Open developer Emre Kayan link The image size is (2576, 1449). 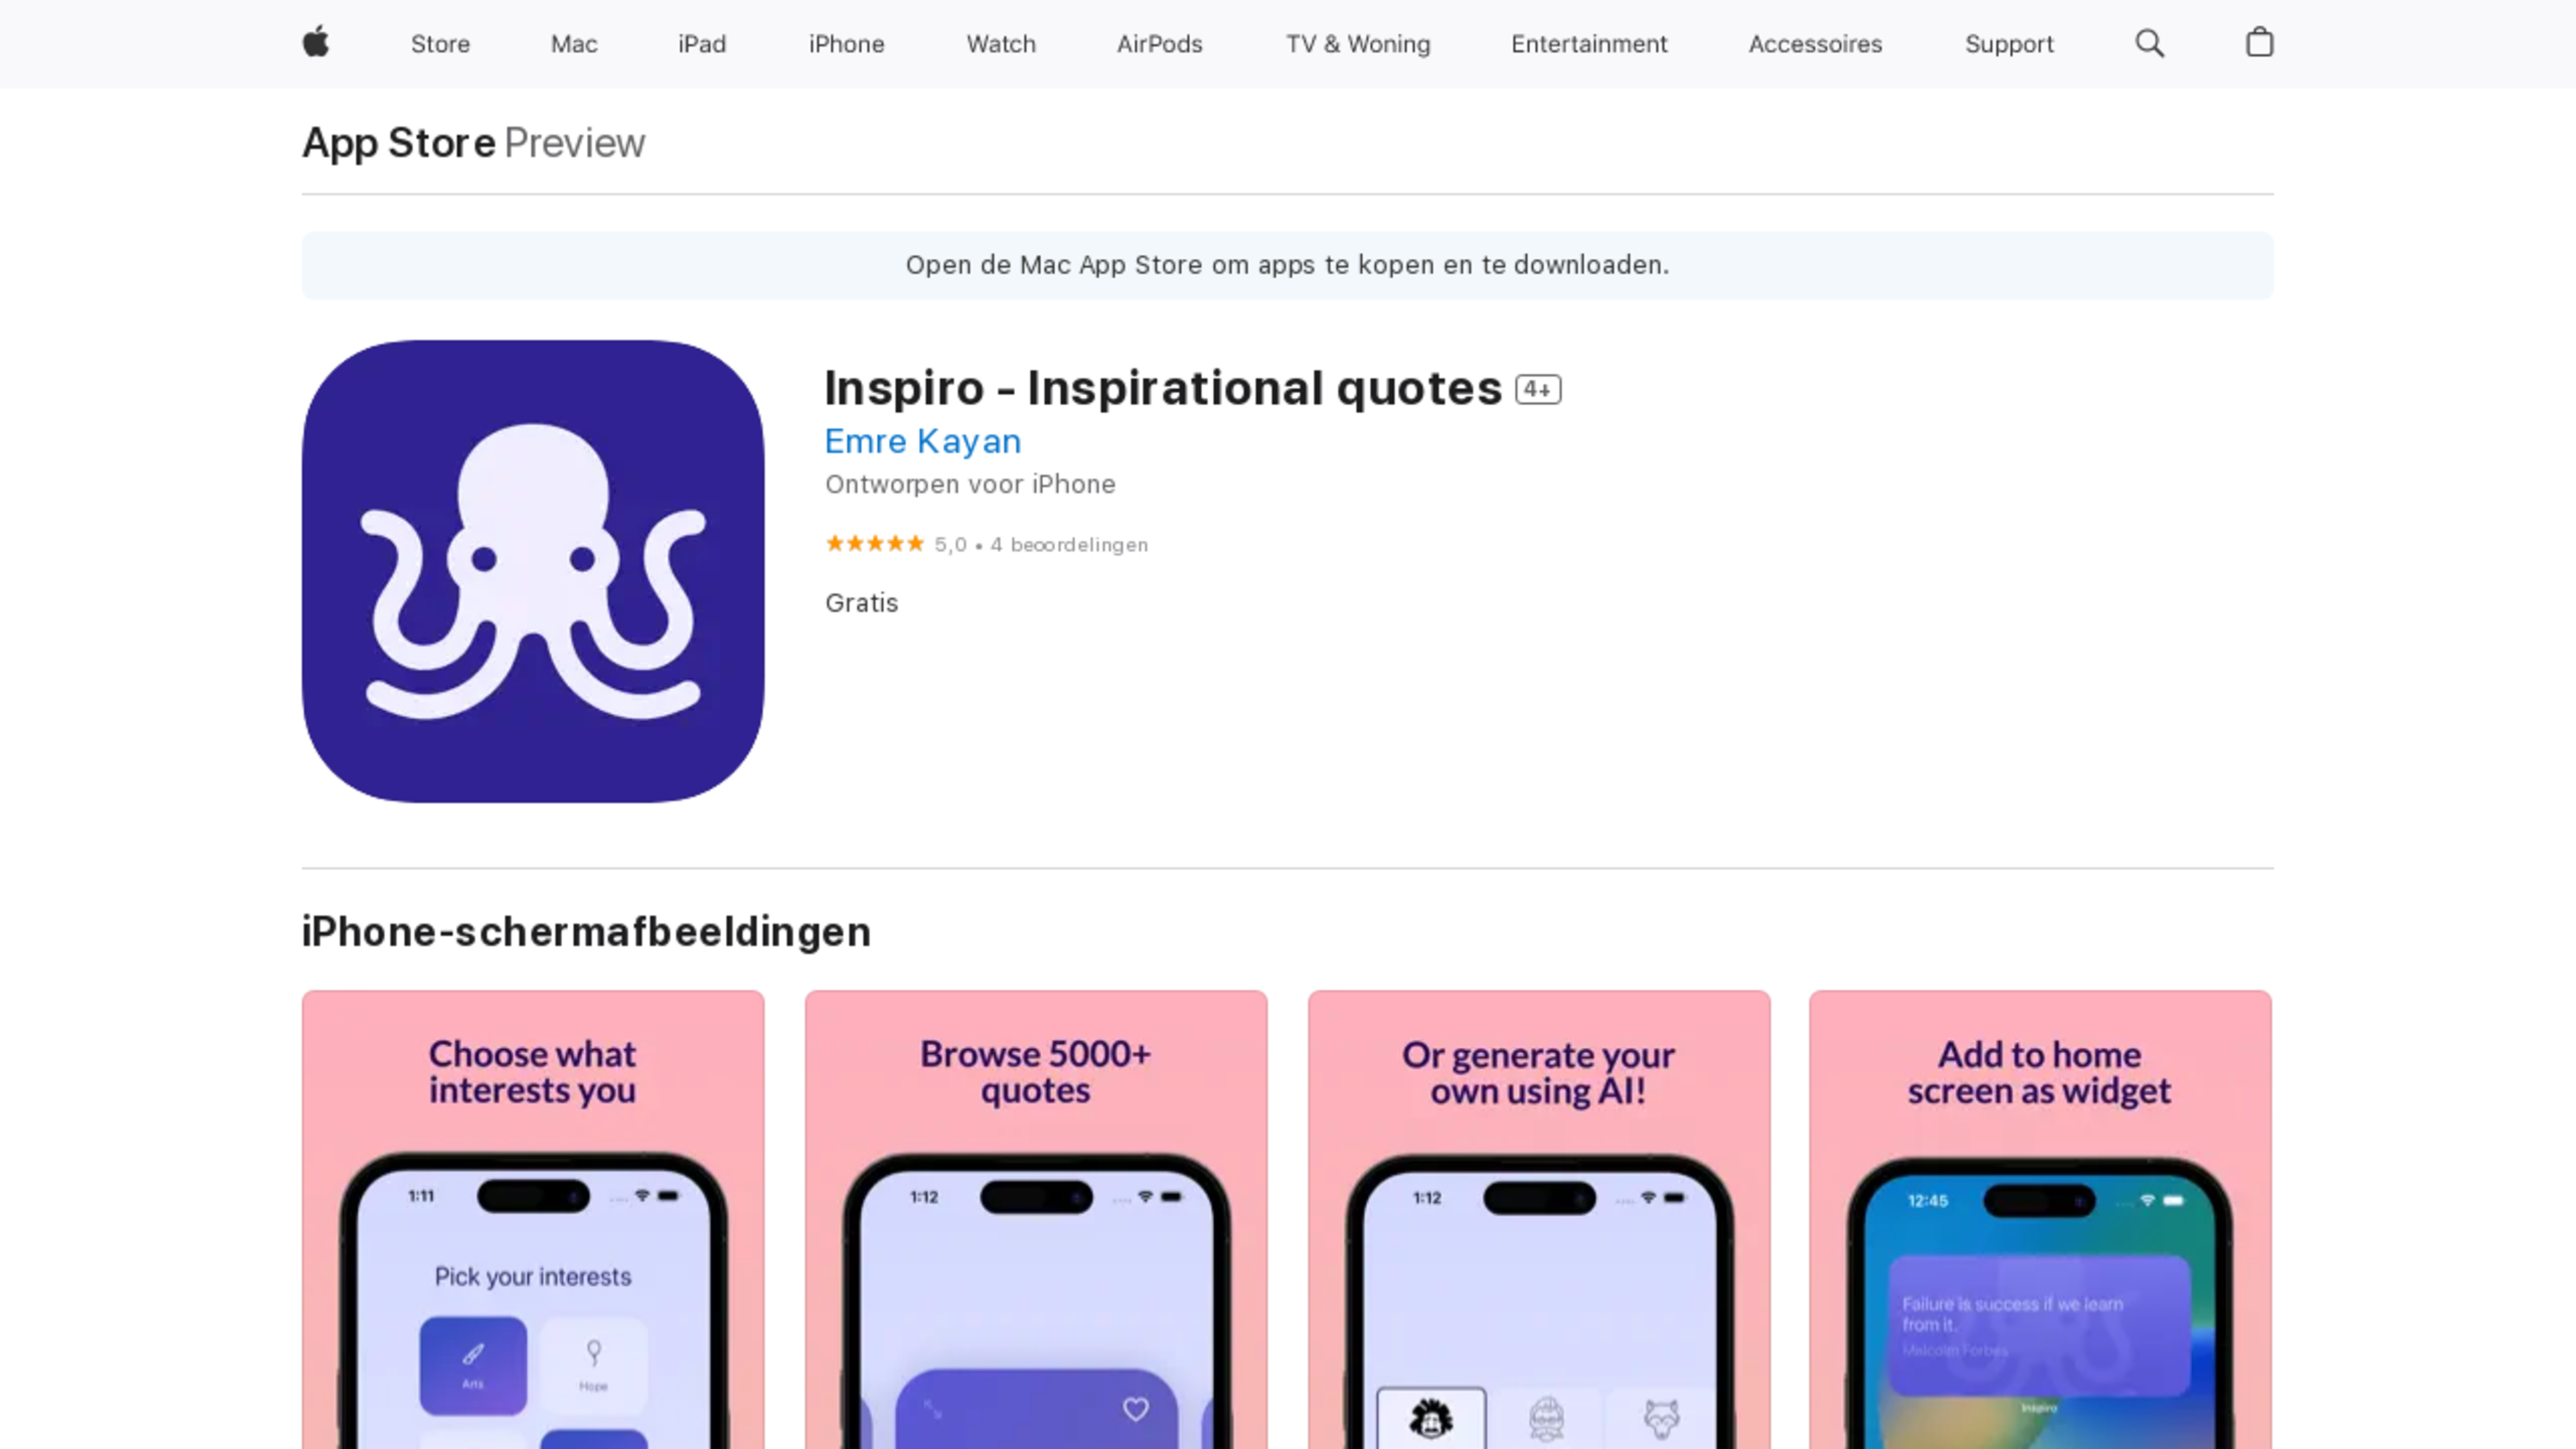(922, 441)
